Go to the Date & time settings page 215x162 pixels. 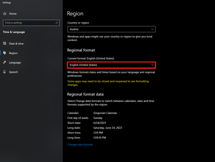(x=16, y=44)
